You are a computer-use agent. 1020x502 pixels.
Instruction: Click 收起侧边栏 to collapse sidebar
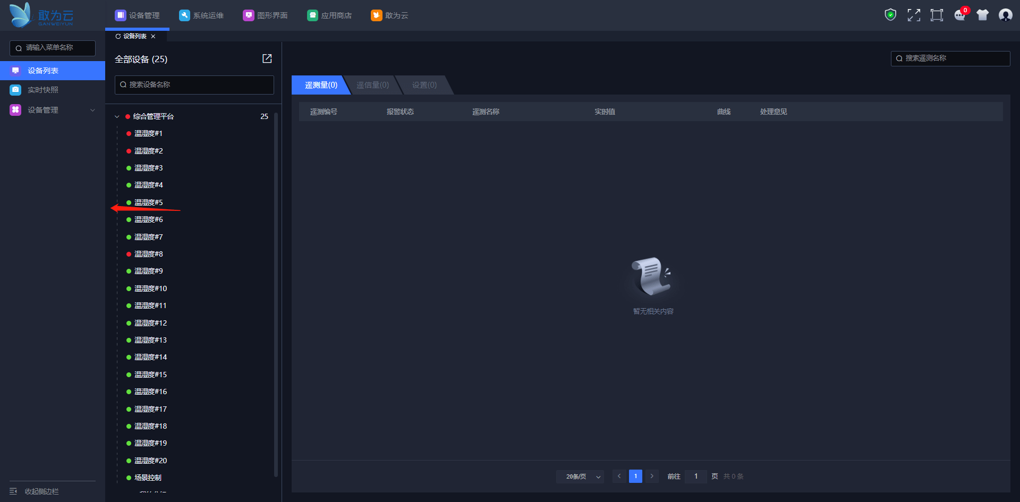click(41, 491)
